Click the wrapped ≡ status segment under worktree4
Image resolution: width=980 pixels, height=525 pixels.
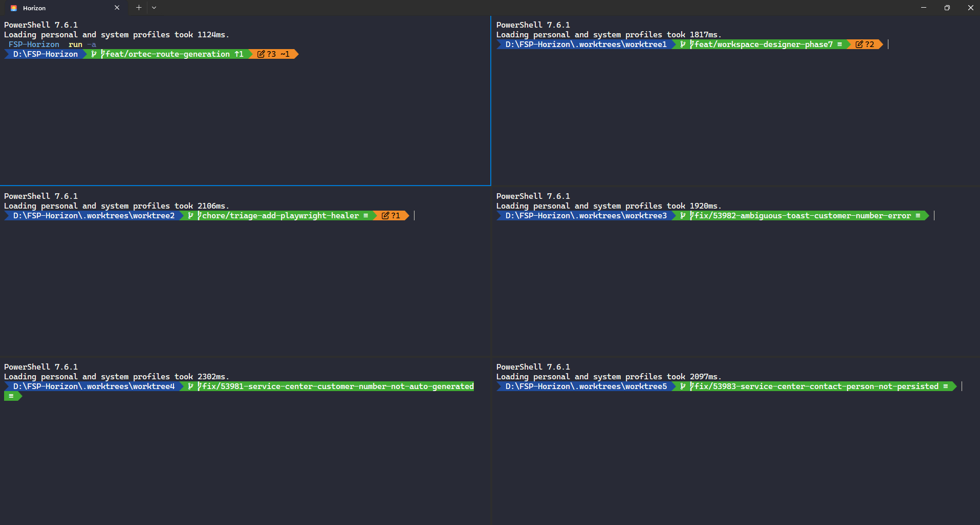pos(13,396)
